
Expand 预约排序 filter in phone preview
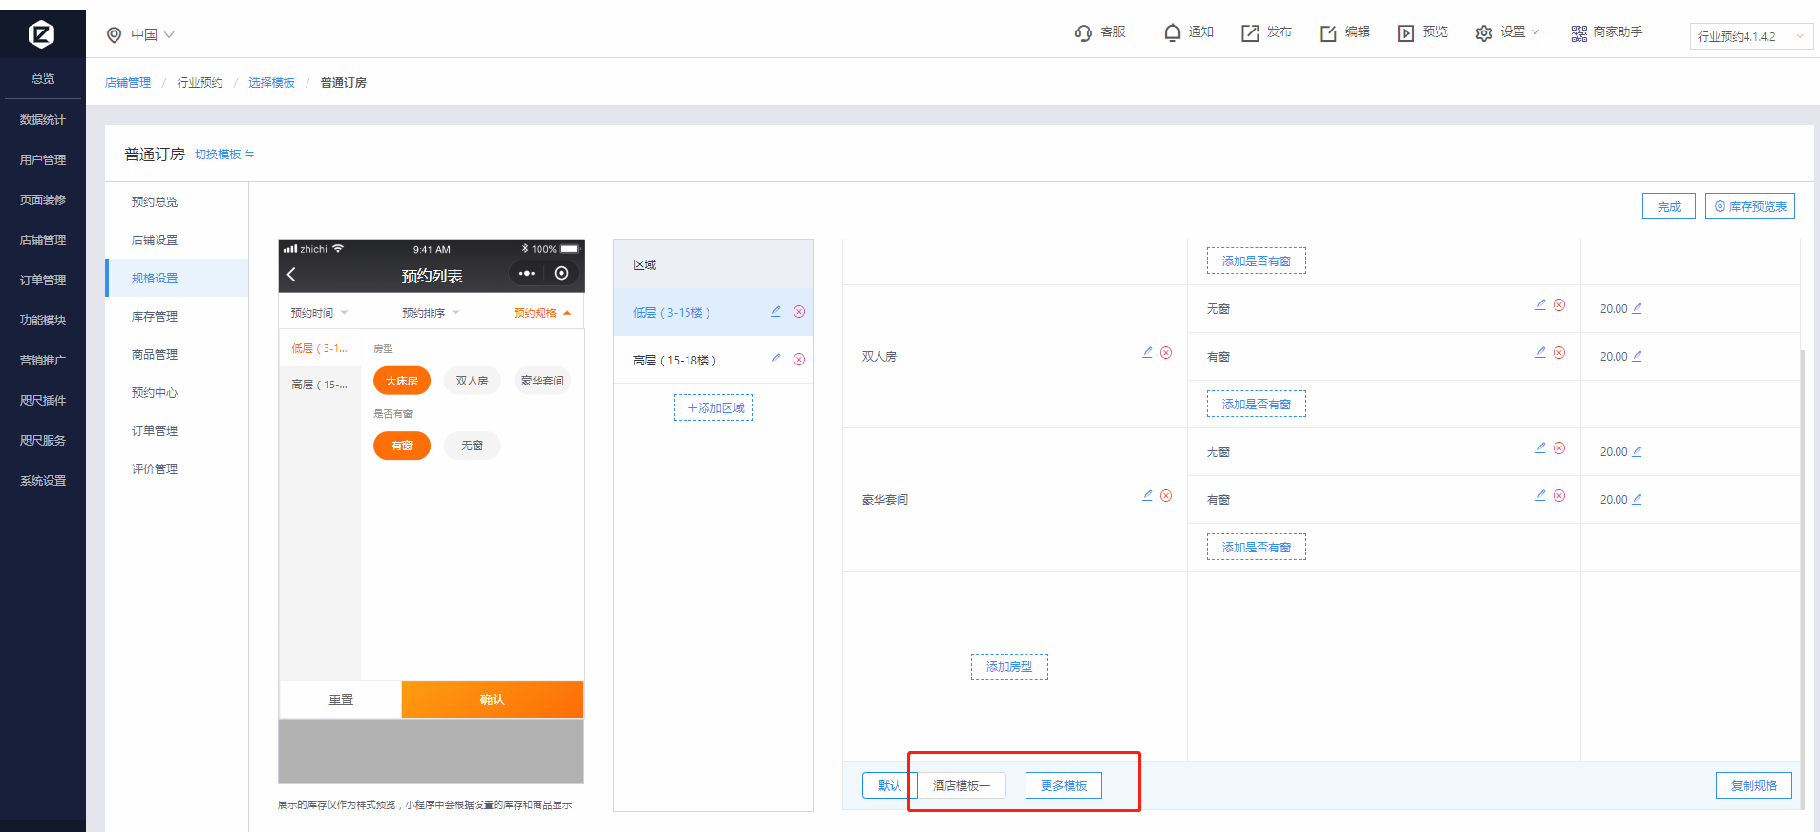[x=431, y=313]
